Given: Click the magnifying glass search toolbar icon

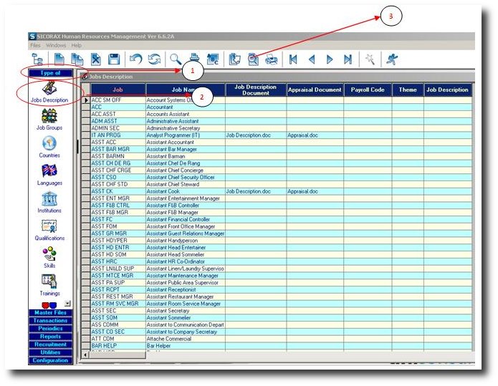Looking at the screenshot, I should pos(175,59).
